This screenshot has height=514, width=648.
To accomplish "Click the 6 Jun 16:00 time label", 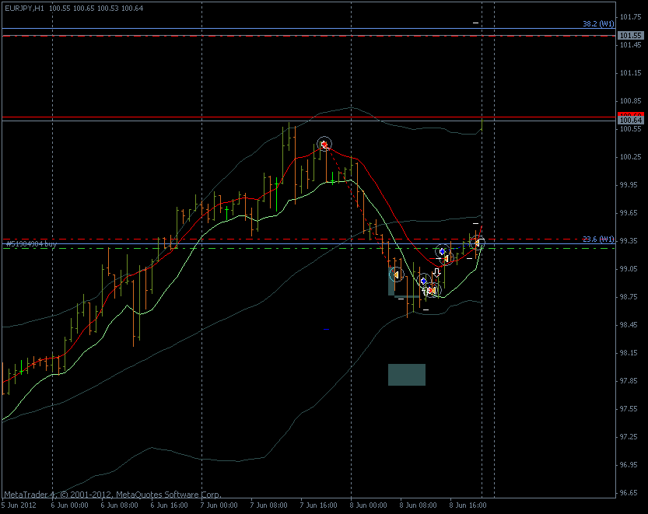I will pyautogui.click(x=169, y=505).
